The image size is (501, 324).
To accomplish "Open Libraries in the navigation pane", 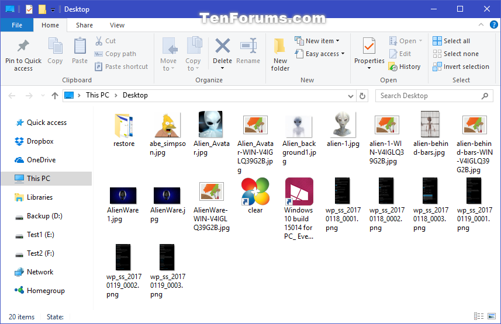I will pos(39,197).
